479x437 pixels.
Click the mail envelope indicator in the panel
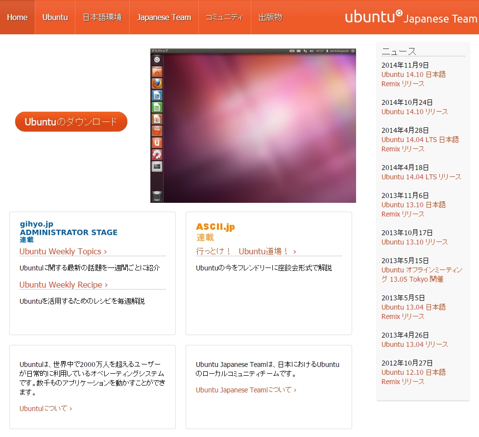tap(298, 51)
